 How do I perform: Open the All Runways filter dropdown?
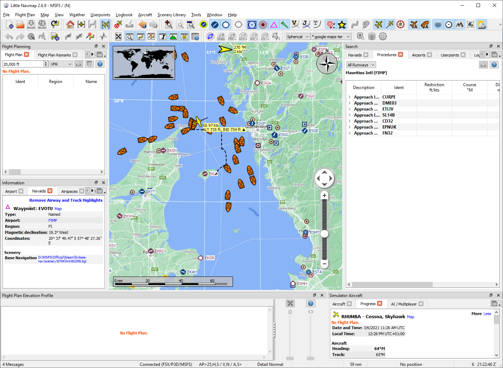(x=361, y=65)
